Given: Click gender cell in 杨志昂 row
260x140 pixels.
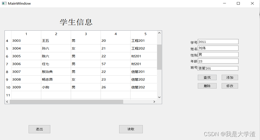Looking at the screenshot, I should pyautogui.click(x=86, y=79).
